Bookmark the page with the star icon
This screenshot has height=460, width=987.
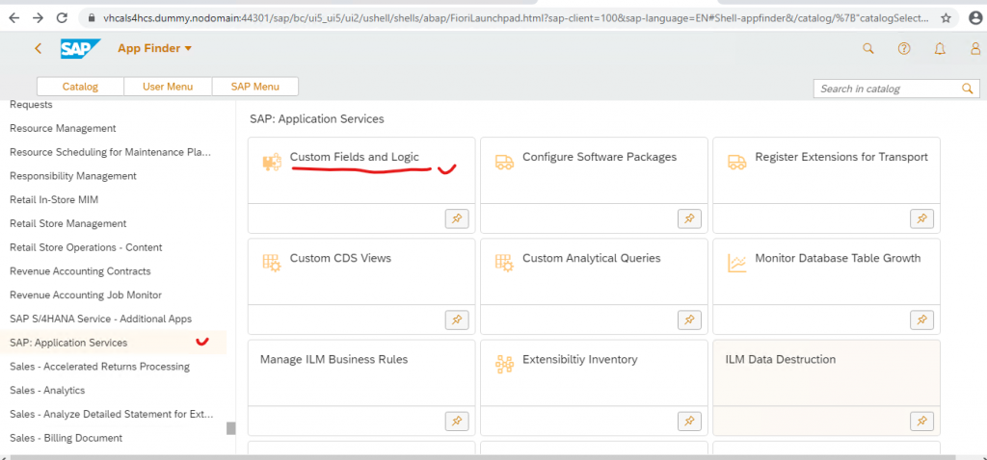(947, 18)
